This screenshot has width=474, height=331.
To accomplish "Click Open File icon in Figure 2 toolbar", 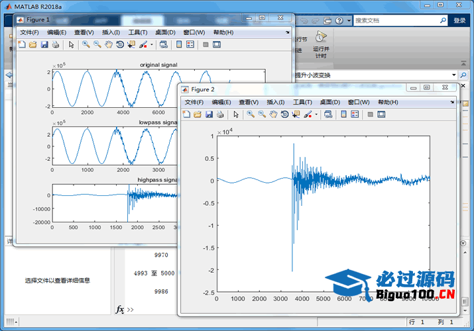I will pyautogui.click(x=198, y=115).
